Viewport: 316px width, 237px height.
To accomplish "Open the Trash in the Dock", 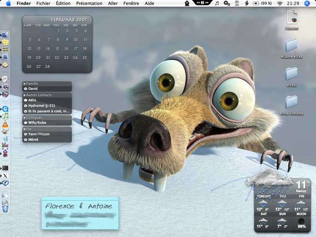I will [x=5, y=209].
